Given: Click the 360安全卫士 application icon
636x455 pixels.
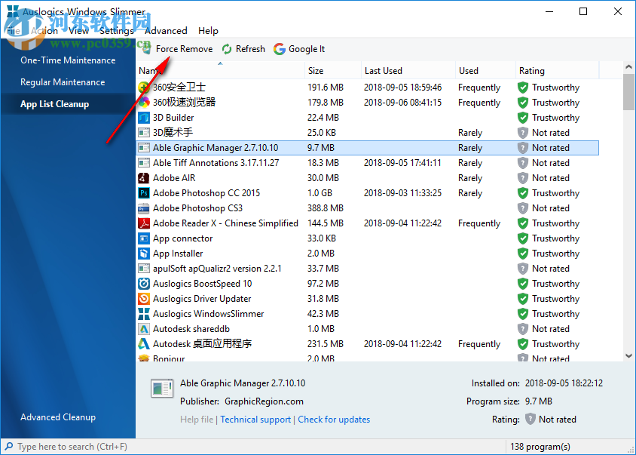Looking at the screenshot, I should pyautogui.click(x=144, y=87).
